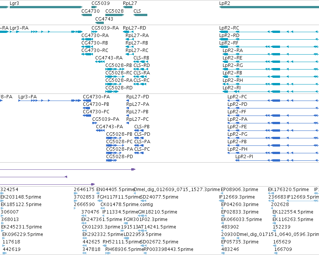
Task: Select transcript CG5028-RC
Action: pos(119,73)
